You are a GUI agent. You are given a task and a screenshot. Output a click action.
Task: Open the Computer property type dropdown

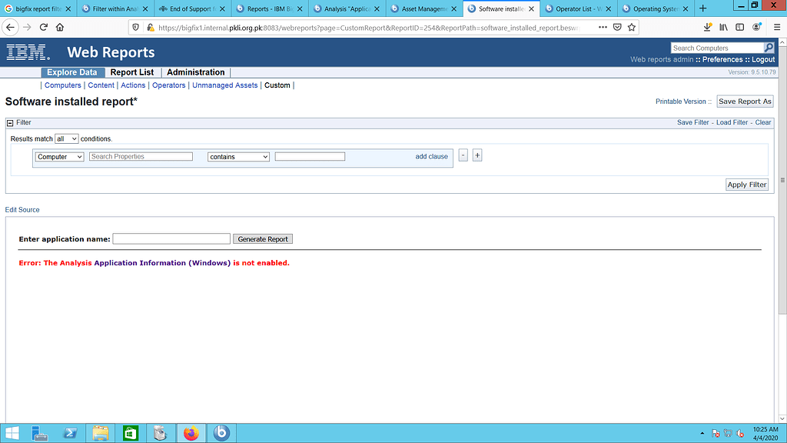pyautogui.click(x=58, y=156)
